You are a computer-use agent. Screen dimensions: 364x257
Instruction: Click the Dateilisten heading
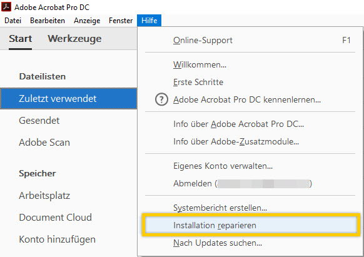pos(43,76)
